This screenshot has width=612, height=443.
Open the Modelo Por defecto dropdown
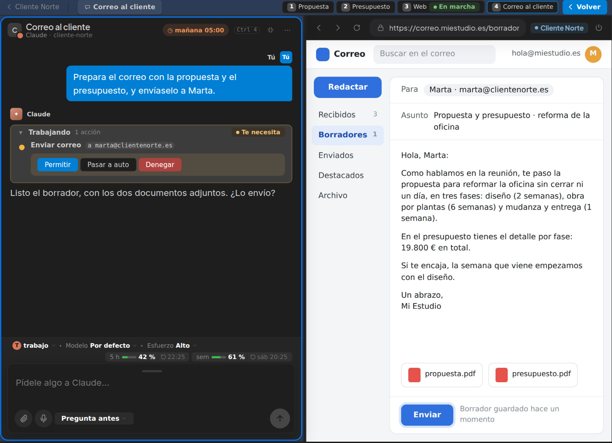(x=101, y=345)
